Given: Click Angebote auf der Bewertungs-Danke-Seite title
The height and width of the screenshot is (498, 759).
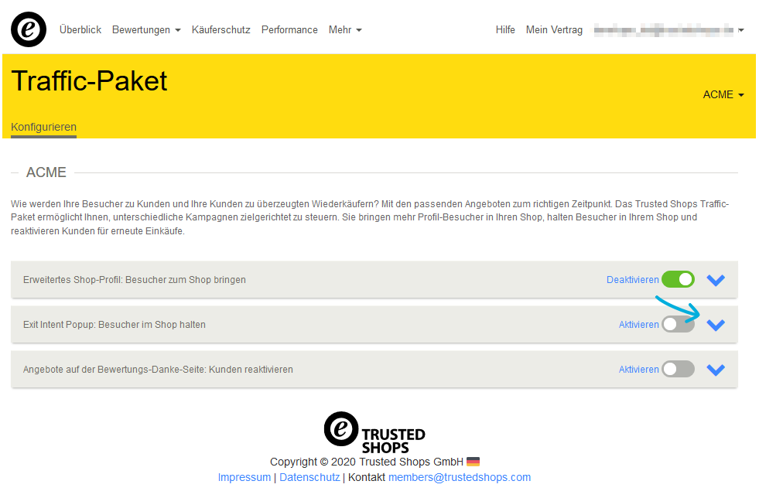Looking at the screenshot, I should (158, 370).
